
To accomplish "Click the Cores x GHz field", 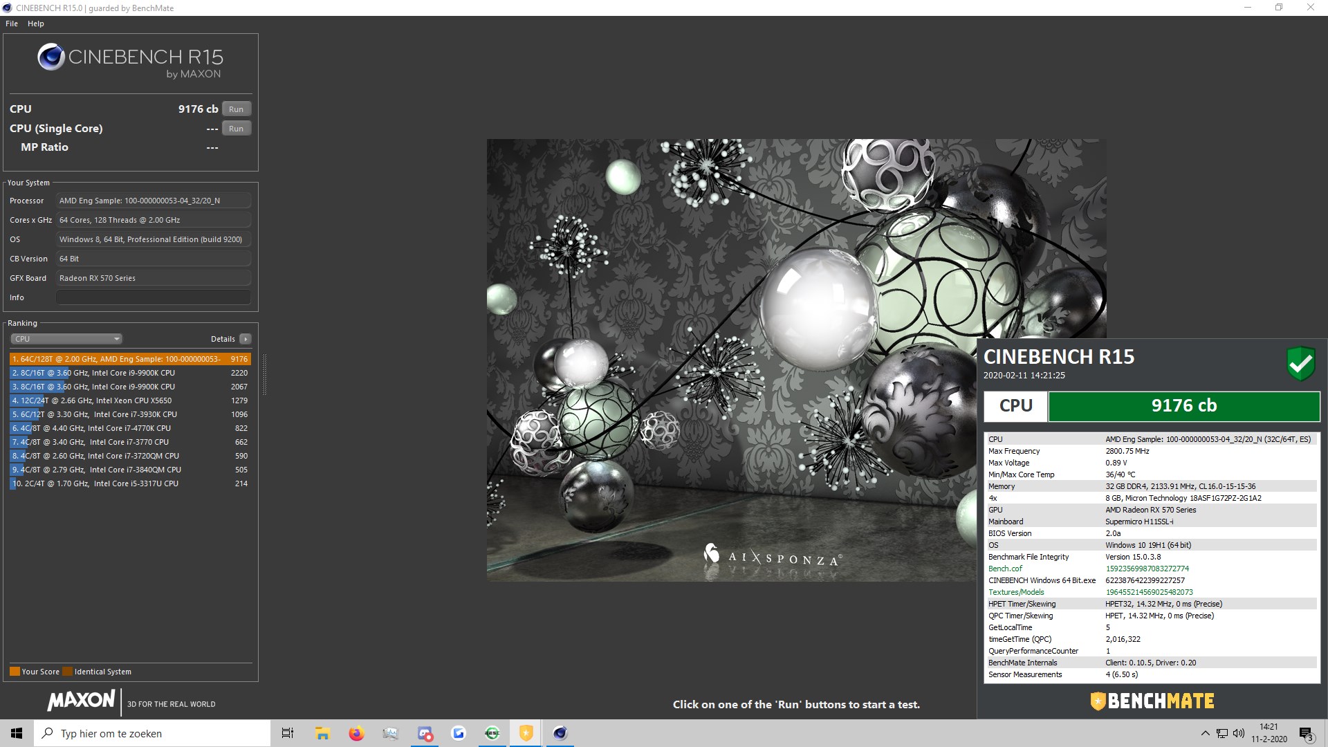I will tap(153, 220).
